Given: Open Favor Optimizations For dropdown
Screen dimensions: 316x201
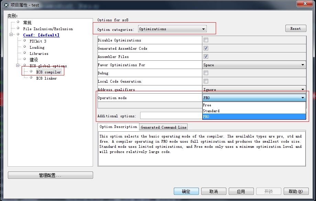Looking at the screenshot, I should pos(254,65).
